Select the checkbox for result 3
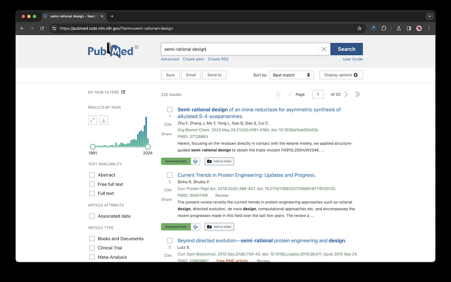451x282 pixels. [x=169, y=241]
